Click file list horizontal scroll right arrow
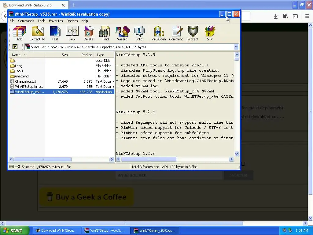The image size is (313, 235). point(112,159)
